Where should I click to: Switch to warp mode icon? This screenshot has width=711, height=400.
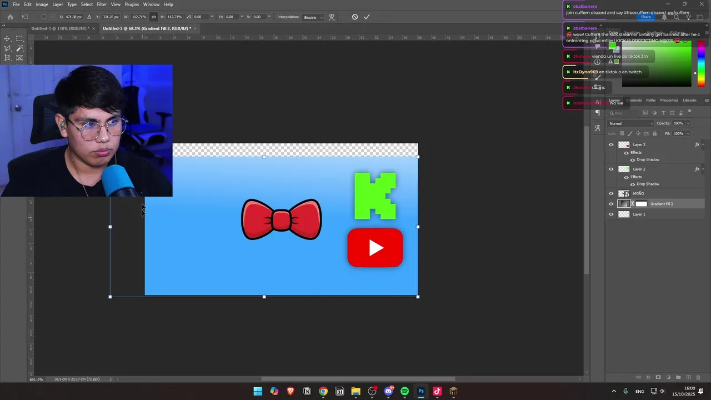point(332,17)
